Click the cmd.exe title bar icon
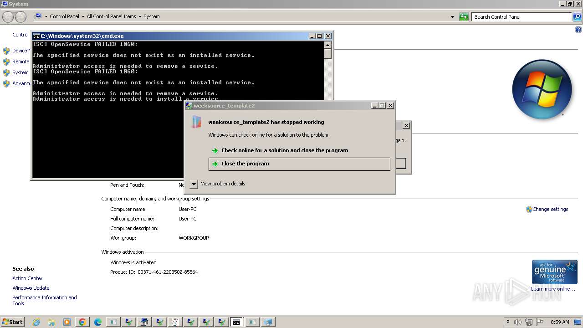This screenshot has width=583, height=328. tap(36, 36)
